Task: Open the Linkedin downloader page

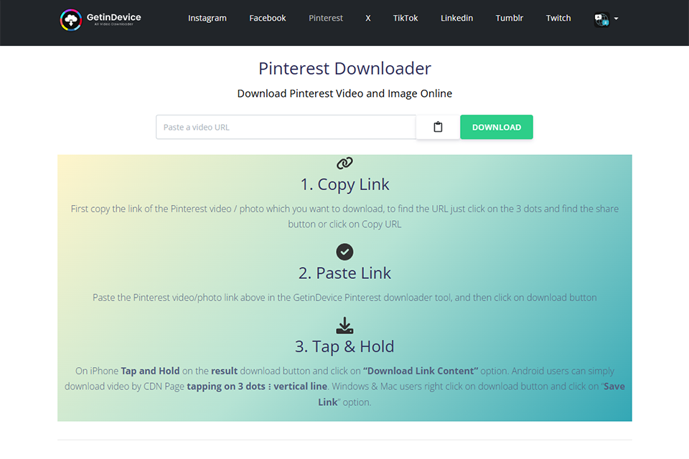Action: [456, 18]
